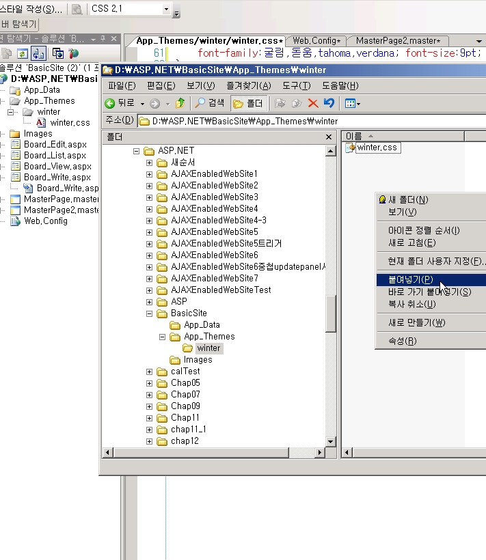Close the 폴더 pane with X
The height and width of the screenshot is (560, 486).
pyautogui.click(x=329, y=137)
